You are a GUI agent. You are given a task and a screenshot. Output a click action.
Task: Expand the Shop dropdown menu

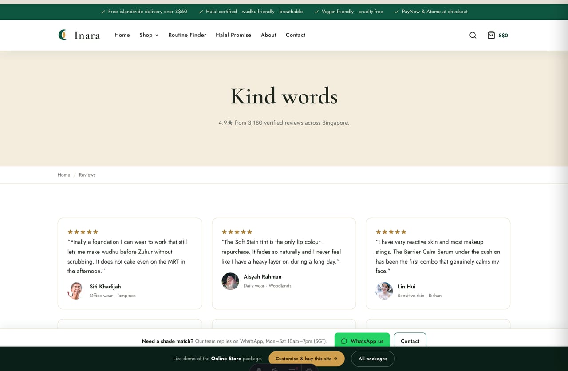click(149, 35)
